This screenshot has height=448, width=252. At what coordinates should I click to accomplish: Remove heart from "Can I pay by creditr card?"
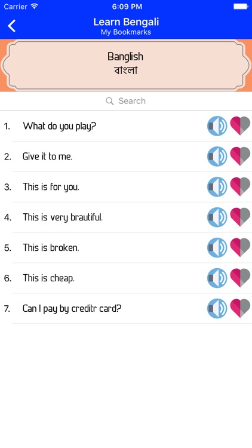pyautogui.click(x=240, y=309)
